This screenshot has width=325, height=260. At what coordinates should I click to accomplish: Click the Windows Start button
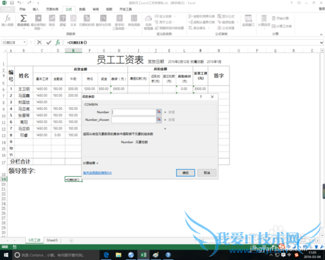click(6, 255)
